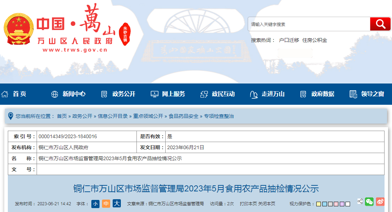Image resolution: width=392 pixels, height=212 pixels.
Task: Share article via WeChat icon
Action: tap(369, 202)
